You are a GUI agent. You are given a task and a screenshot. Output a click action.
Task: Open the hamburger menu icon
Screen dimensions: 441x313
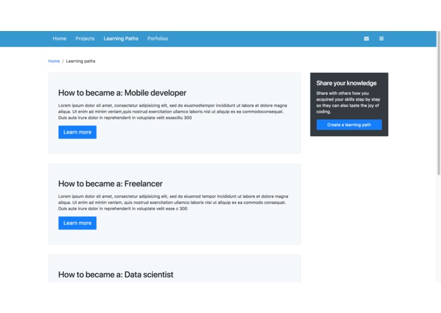381,39
